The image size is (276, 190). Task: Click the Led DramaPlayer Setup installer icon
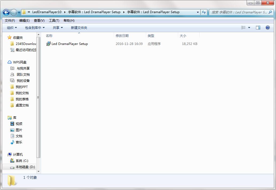[x=48, y=44]
